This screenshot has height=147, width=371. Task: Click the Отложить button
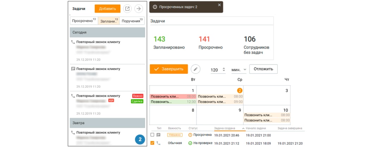tap(263, 69)
